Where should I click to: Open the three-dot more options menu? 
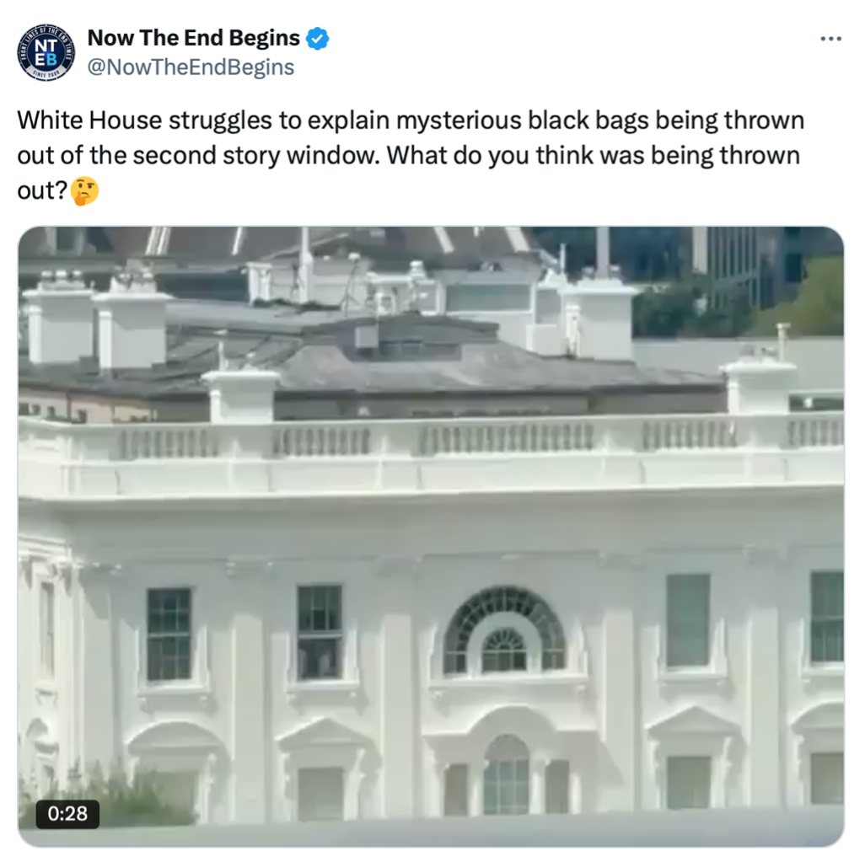point(830,39)
